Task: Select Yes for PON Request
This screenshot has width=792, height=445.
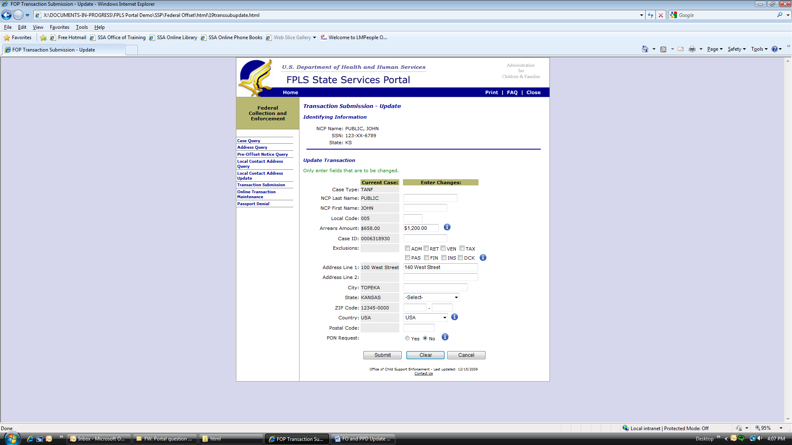Action: 408,338
